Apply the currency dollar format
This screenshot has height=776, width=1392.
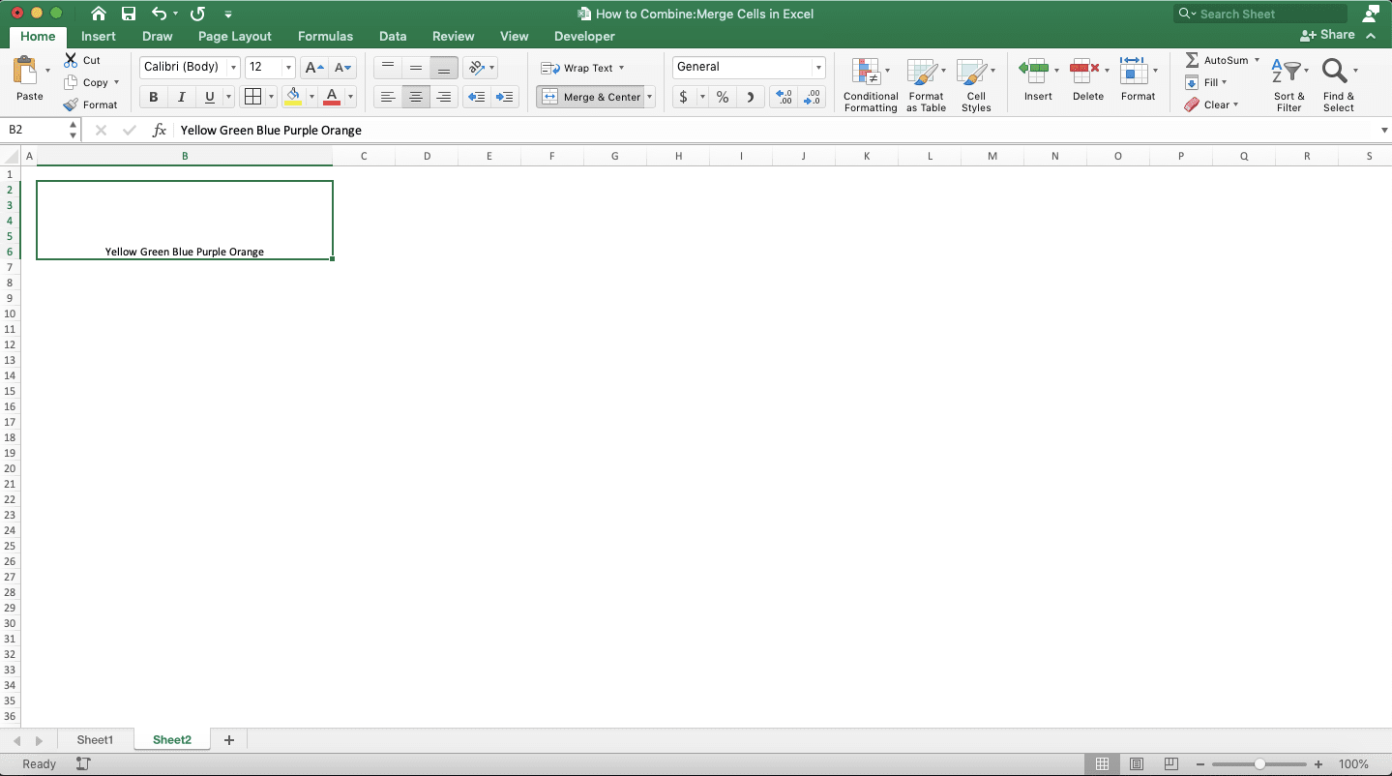click(684, 97)
